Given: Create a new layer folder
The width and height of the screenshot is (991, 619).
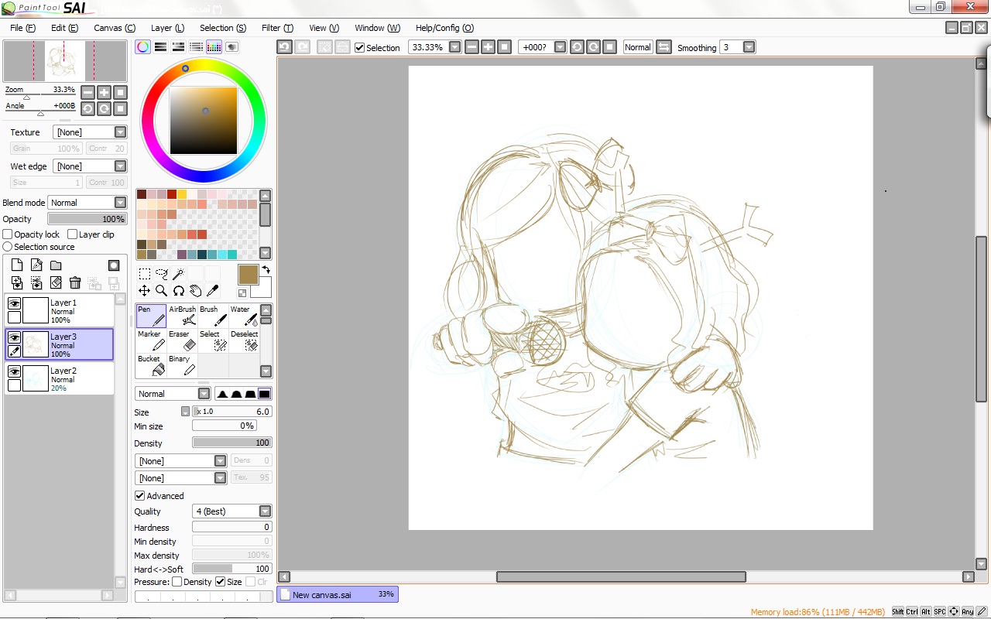Looking at the screenshot, I should click(x=56, y=265).
